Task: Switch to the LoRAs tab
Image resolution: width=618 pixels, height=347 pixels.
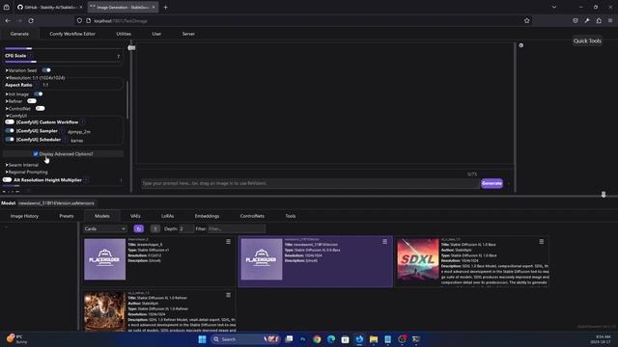Action: (167, 216)
